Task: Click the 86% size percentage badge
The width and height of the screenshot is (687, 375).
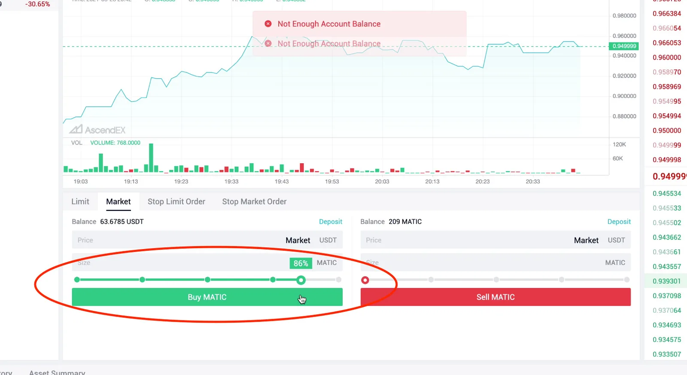Action: pyautogui.click(x=301, y=263)
